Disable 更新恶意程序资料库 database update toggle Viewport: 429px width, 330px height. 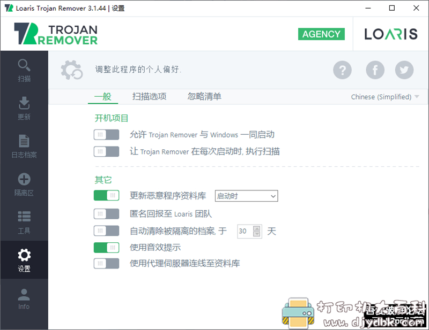click(x=106, y=195)
